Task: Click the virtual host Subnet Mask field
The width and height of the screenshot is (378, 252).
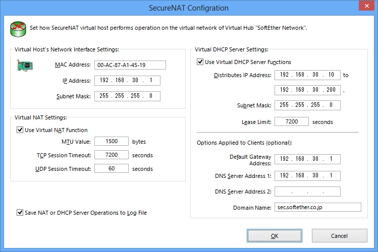Action: [x=127, y=96]
